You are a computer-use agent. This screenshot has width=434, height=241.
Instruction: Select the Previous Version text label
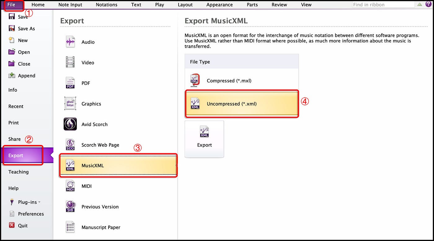(x=100, y=207)
